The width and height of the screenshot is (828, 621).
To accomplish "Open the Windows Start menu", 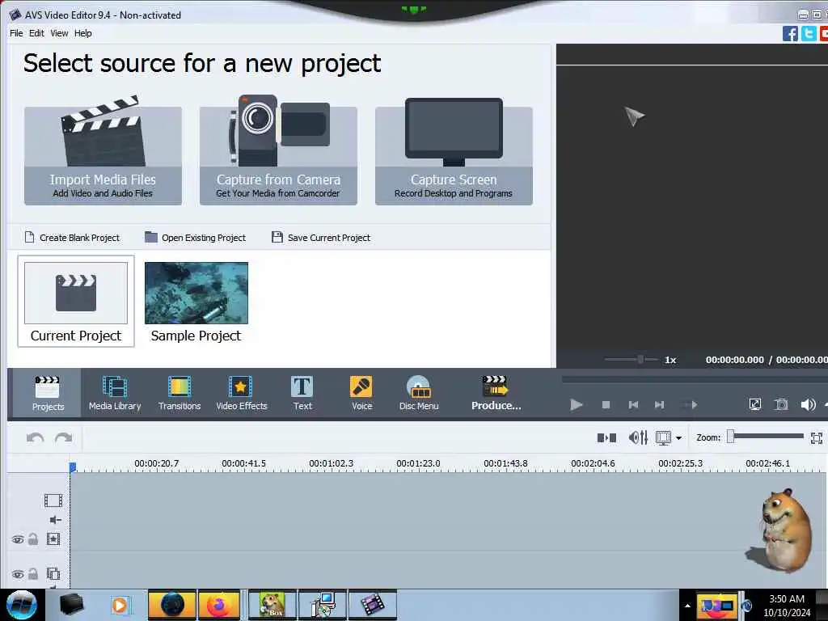I will pos(22,605).
